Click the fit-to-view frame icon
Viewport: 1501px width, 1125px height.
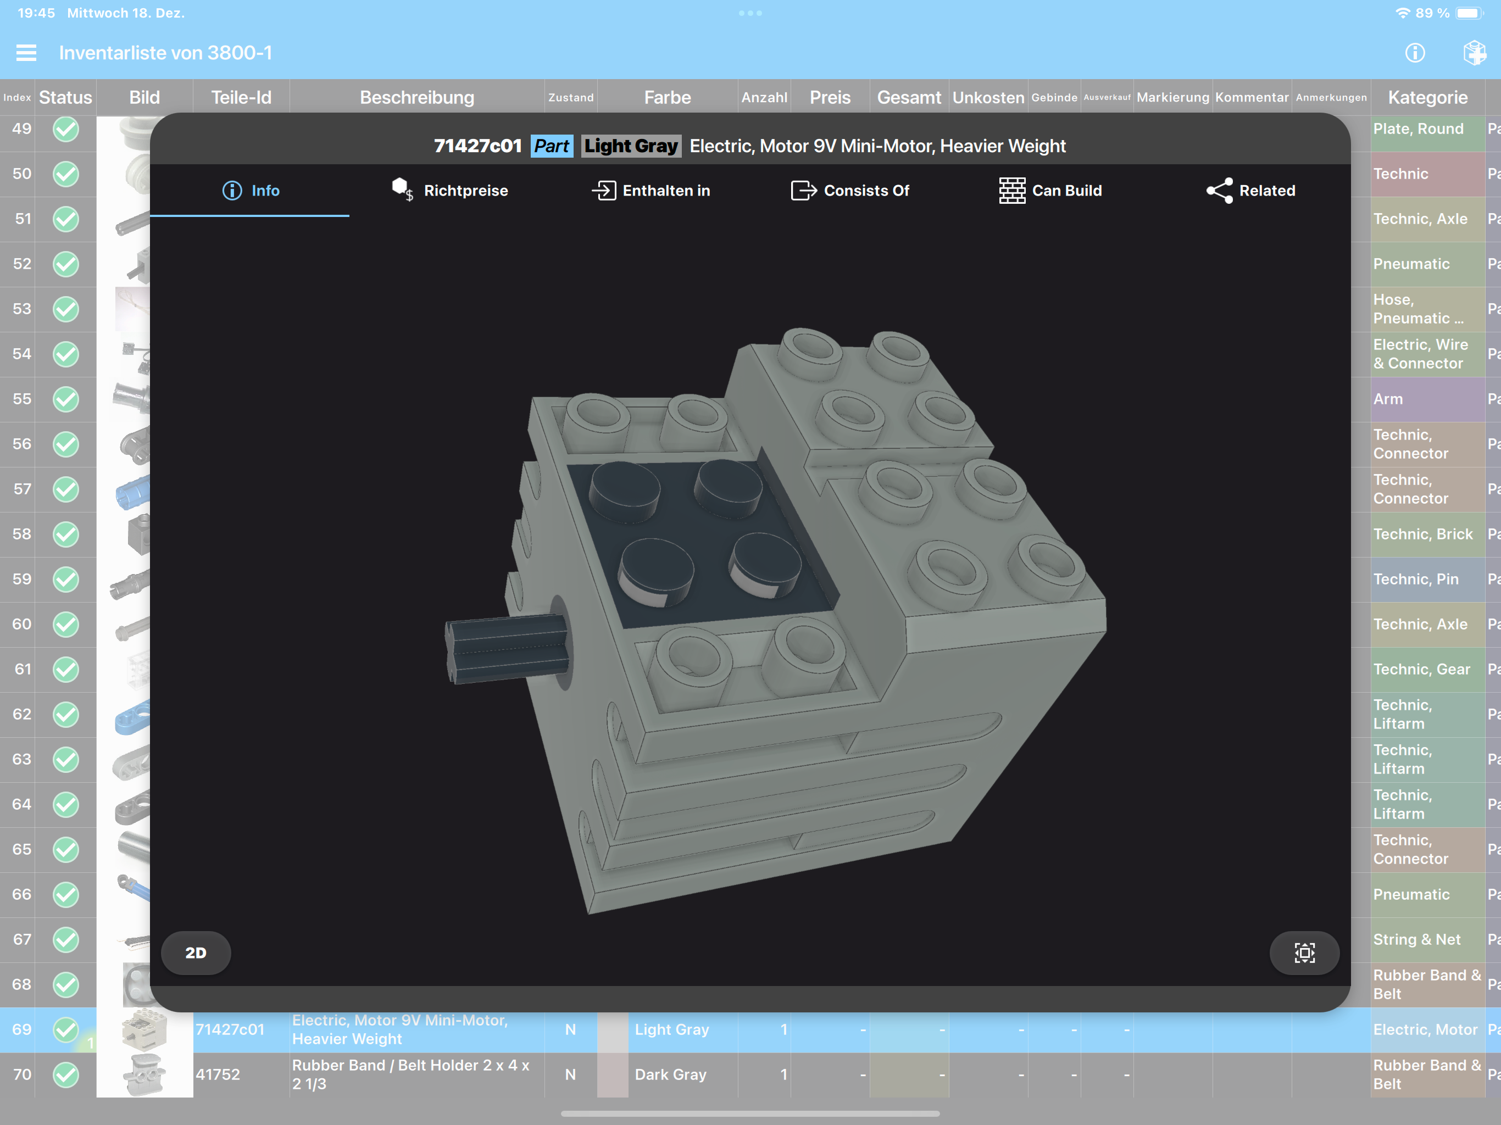(1304, 953)
